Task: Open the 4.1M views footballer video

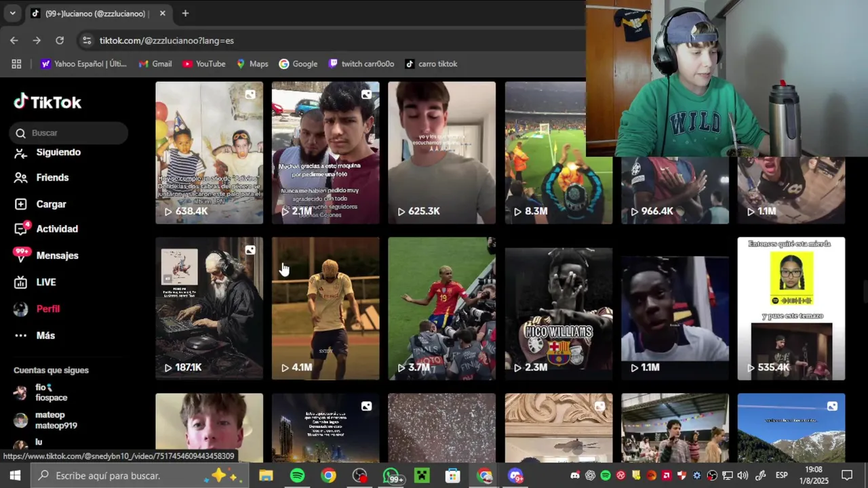Action: (x=325, y=308)
